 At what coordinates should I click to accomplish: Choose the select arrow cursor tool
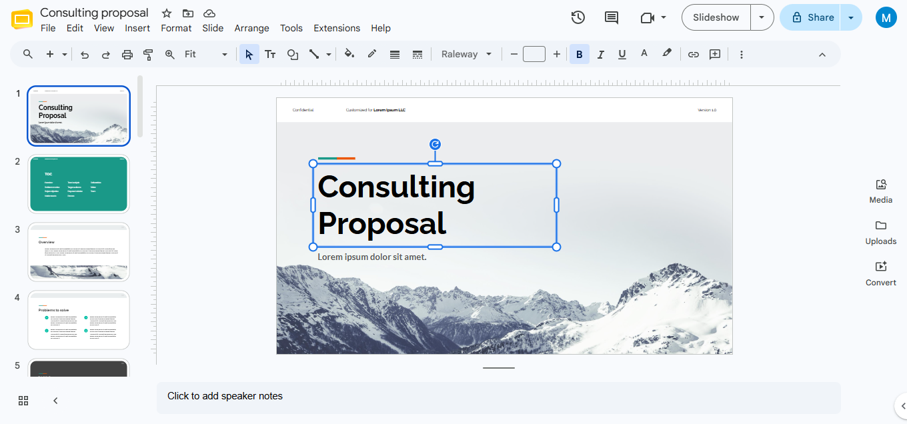pos(249,55)
